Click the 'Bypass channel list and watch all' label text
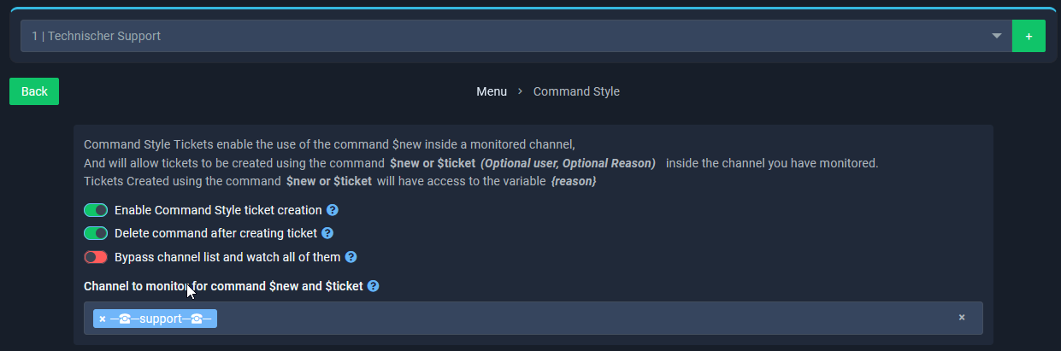The image size is (1061, 351). 227,257
